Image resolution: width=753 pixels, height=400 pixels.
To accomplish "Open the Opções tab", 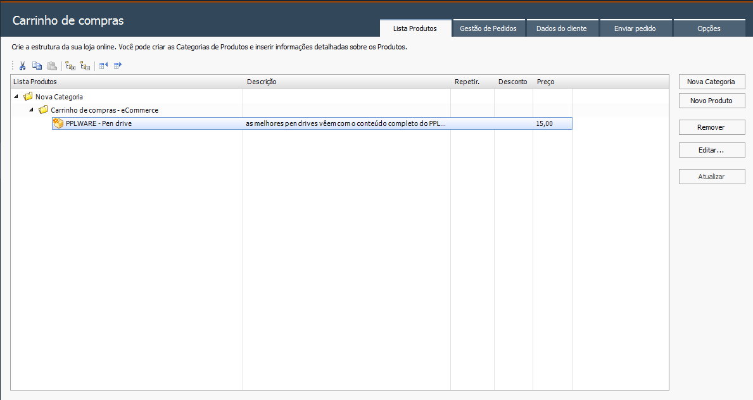I will [x=709, y=28].
